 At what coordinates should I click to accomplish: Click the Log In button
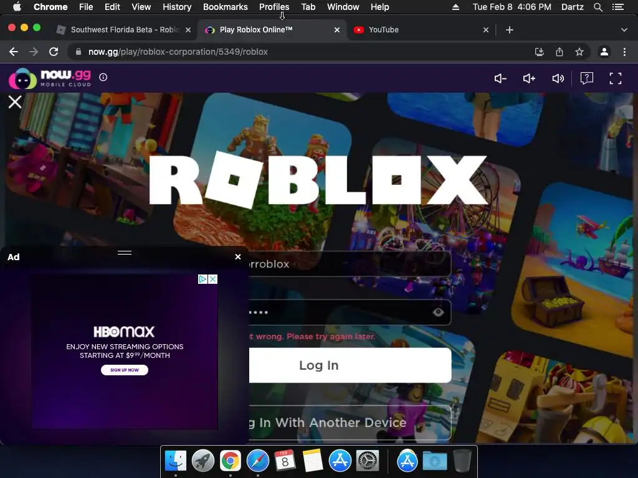coord(350,365)
